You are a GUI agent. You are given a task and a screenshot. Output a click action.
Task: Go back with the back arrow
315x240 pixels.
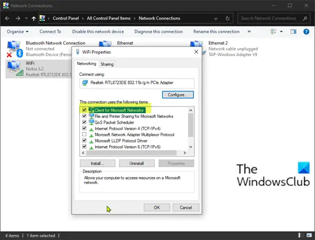pyautogui.click(x=7, y=18)
